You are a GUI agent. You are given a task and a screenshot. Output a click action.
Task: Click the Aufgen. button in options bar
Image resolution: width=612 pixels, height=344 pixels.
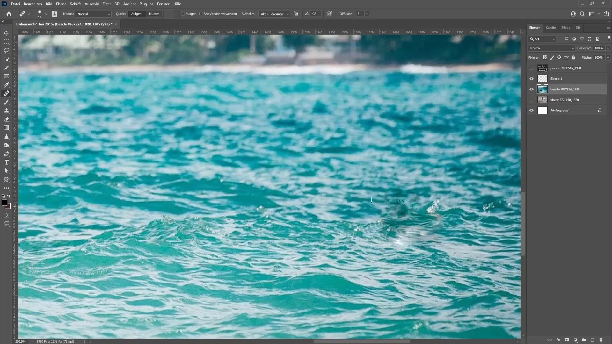point(137,13)
